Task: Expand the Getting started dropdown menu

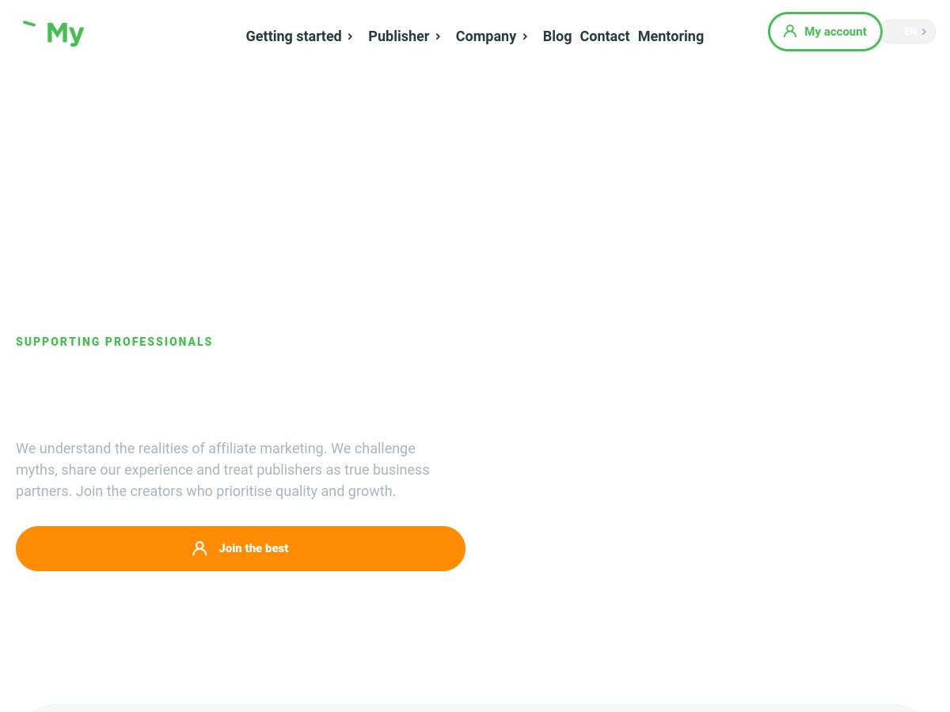Action: pyautogui.click(x=294, y=36)
